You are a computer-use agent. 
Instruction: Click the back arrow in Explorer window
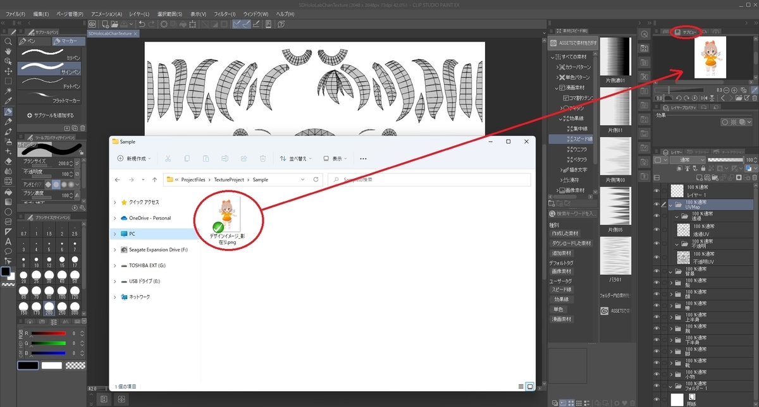point(118,179)
